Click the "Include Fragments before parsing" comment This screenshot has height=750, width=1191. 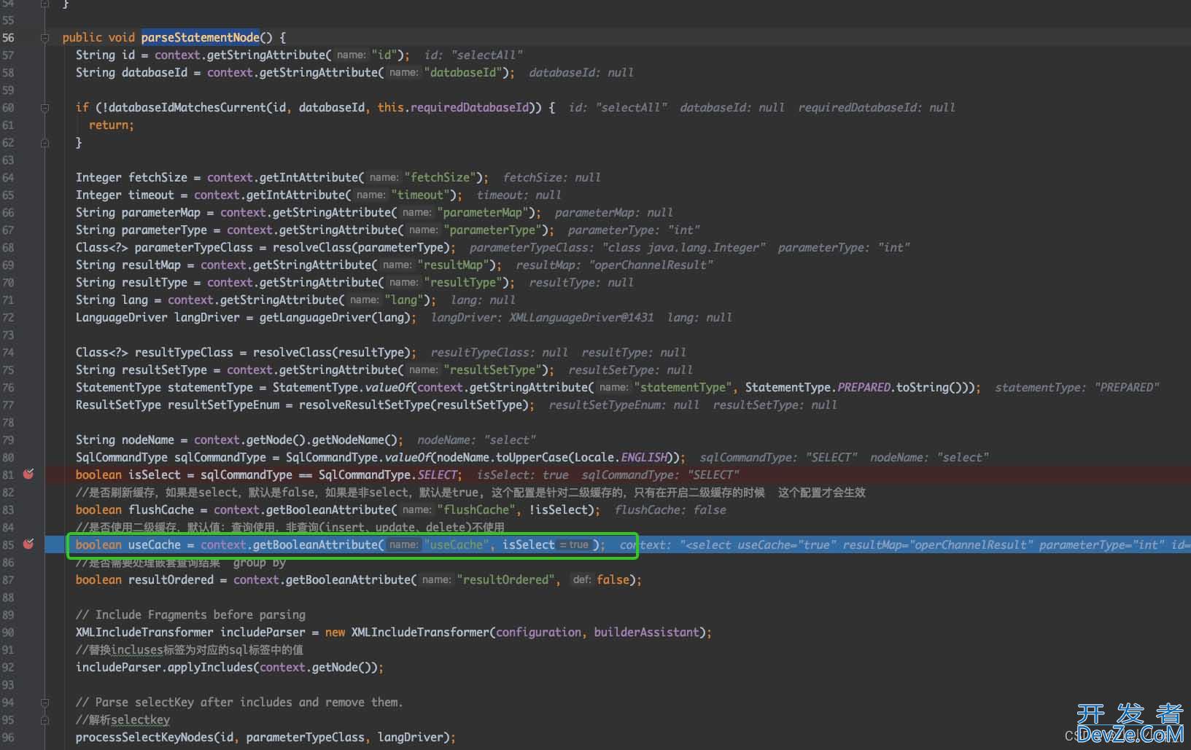[190, 614]
